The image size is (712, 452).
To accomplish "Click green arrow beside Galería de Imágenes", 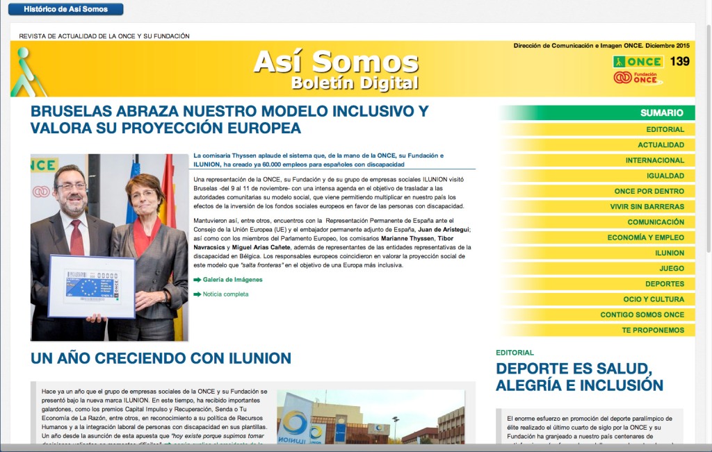I will (197, 280).
